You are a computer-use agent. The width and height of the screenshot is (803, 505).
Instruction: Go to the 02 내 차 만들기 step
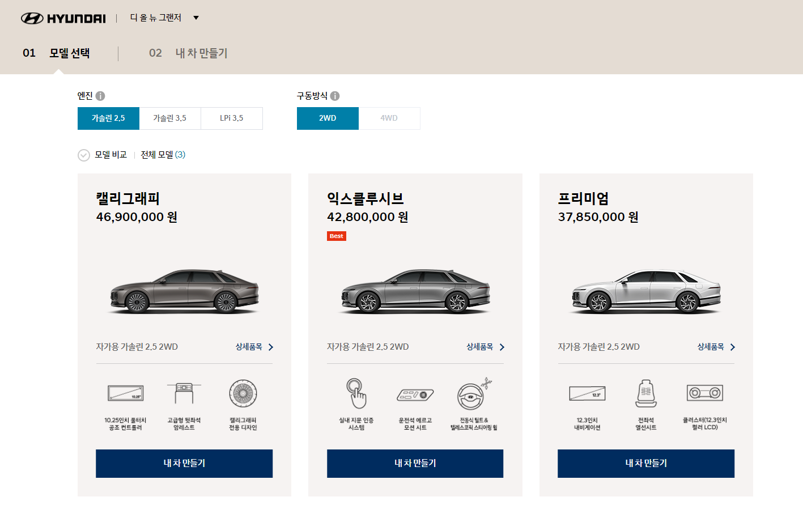coord(188,53)
